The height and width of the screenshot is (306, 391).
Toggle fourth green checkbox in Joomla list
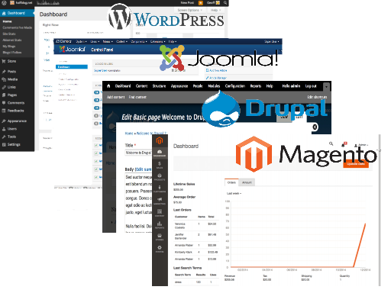coord(96,169)
